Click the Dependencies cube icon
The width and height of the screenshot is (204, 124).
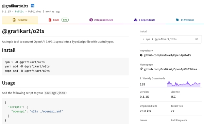[91, 20]
